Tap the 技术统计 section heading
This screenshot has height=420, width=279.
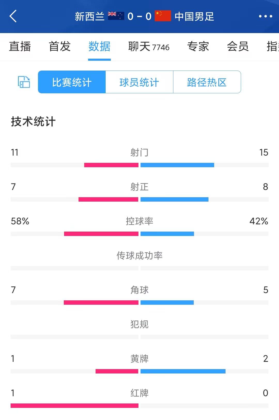(33, 122)
